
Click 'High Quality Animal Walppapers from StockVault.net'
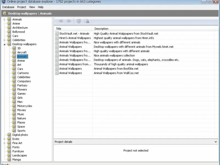pyautogui.click(x=126, y=34)
